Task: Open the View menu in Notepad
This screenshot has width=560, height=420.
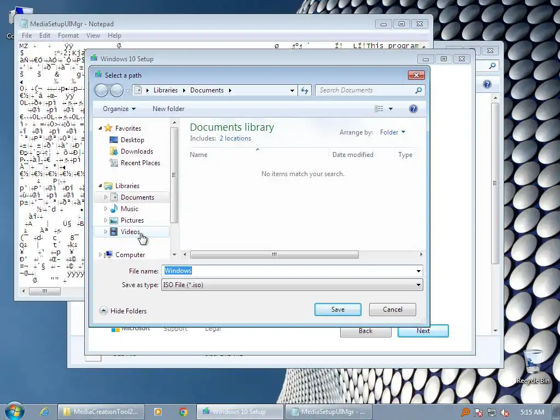Action: [93, 36]
